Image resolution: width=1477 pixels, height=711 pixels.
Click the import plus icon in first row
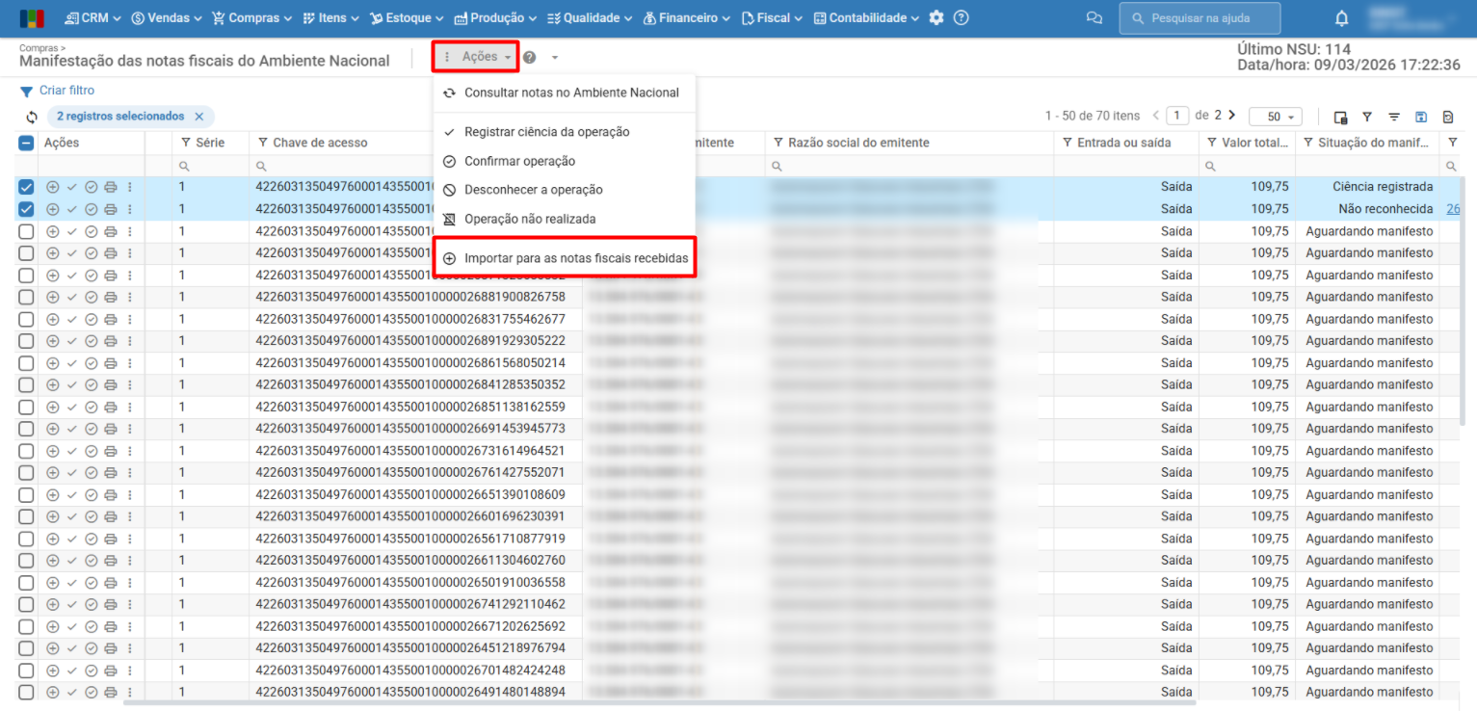(x=53, y=187)
